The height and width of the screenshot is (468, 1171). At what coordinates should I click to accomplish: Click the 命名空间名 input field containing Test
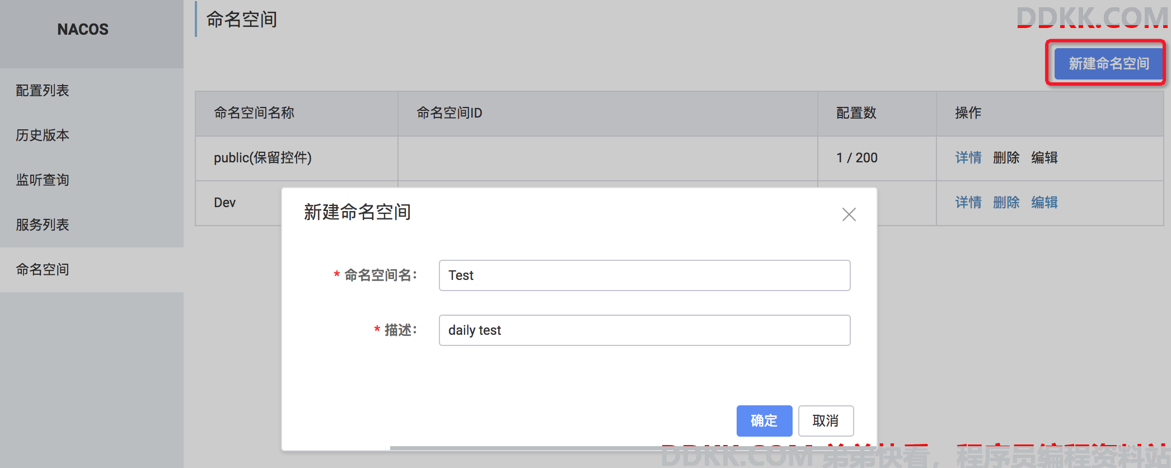coord(644,275)
